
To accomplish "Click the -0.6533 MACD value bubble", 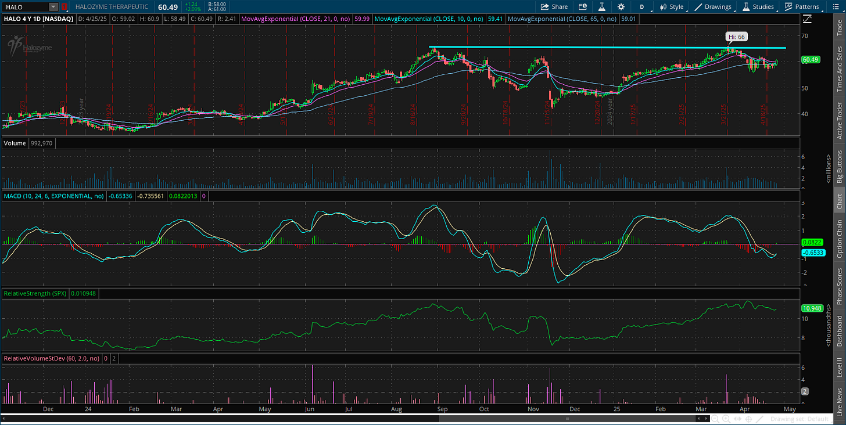I will click(x=812, y=253).
